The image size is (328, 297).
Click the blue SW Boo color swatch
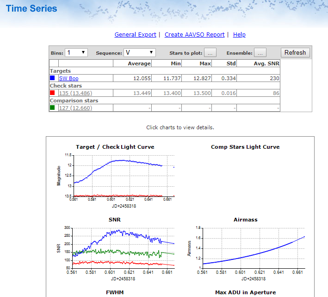pos(53,78)
